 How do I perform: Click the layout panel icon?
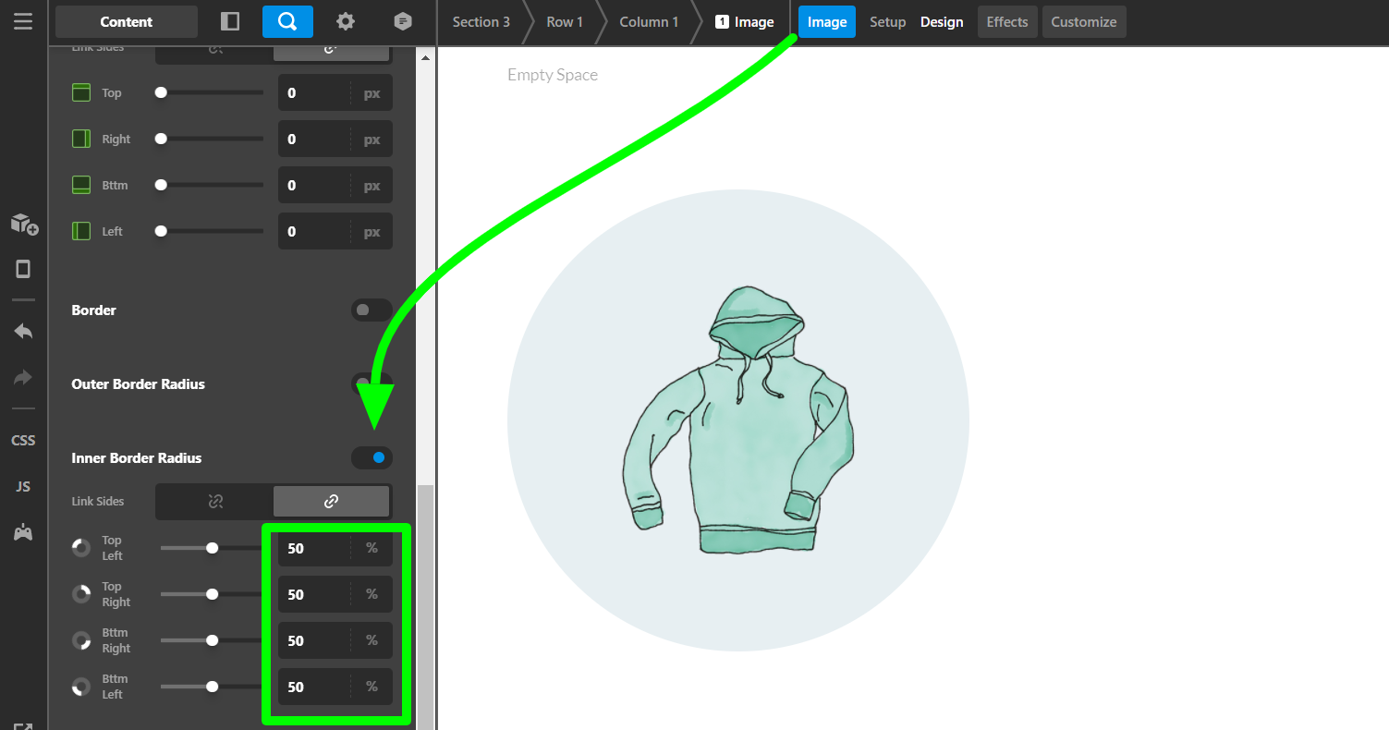pyautogui.click(x=230, y=21)
